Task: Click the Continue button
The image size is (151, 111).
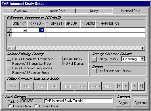Action: pos(140,103)
